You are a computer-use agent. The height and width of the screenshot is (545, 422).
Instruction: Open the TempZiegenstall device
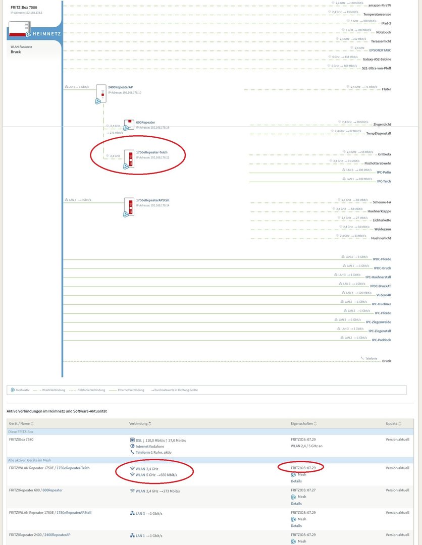[x=379, y=133]
